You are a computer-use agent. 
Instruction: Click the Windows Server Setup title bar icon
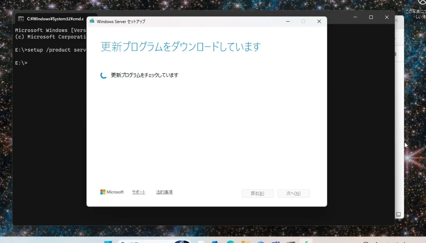(92, 21)
